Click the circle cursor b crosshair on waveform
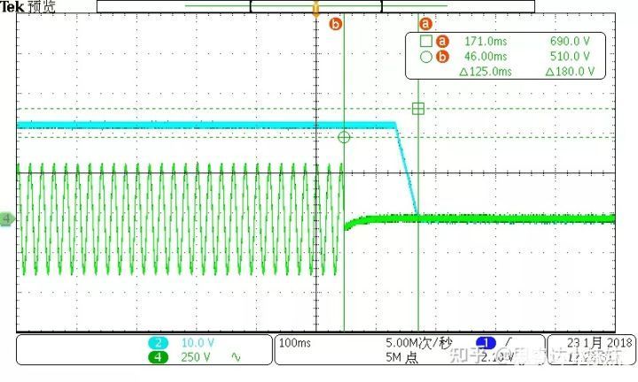The image size is (638, 382). point(344,137)
